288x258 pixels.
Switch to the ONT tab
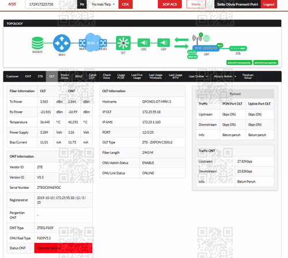28,77
